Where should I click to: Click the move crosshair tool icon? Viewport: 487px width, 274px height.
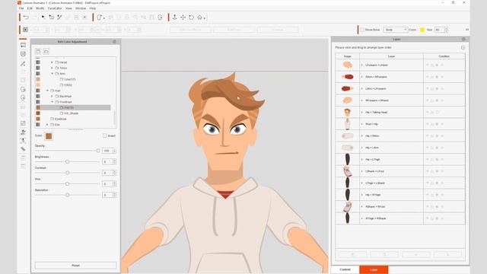coord(183,18)
